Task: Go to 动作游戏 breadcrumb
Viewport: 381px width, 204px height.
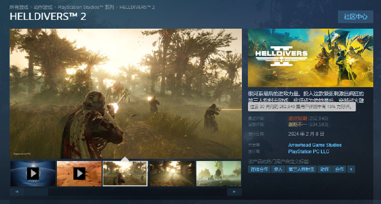Action: point(43,7)
